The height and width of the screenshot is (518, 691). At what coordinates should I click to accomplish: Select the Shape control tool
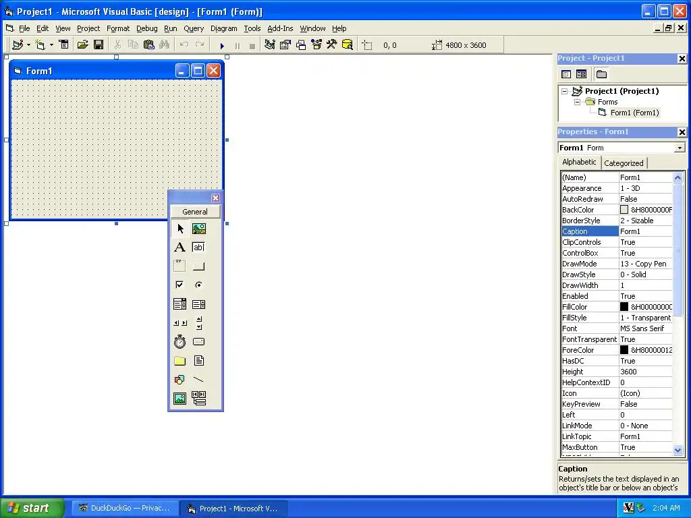click(x=179, y=380)
